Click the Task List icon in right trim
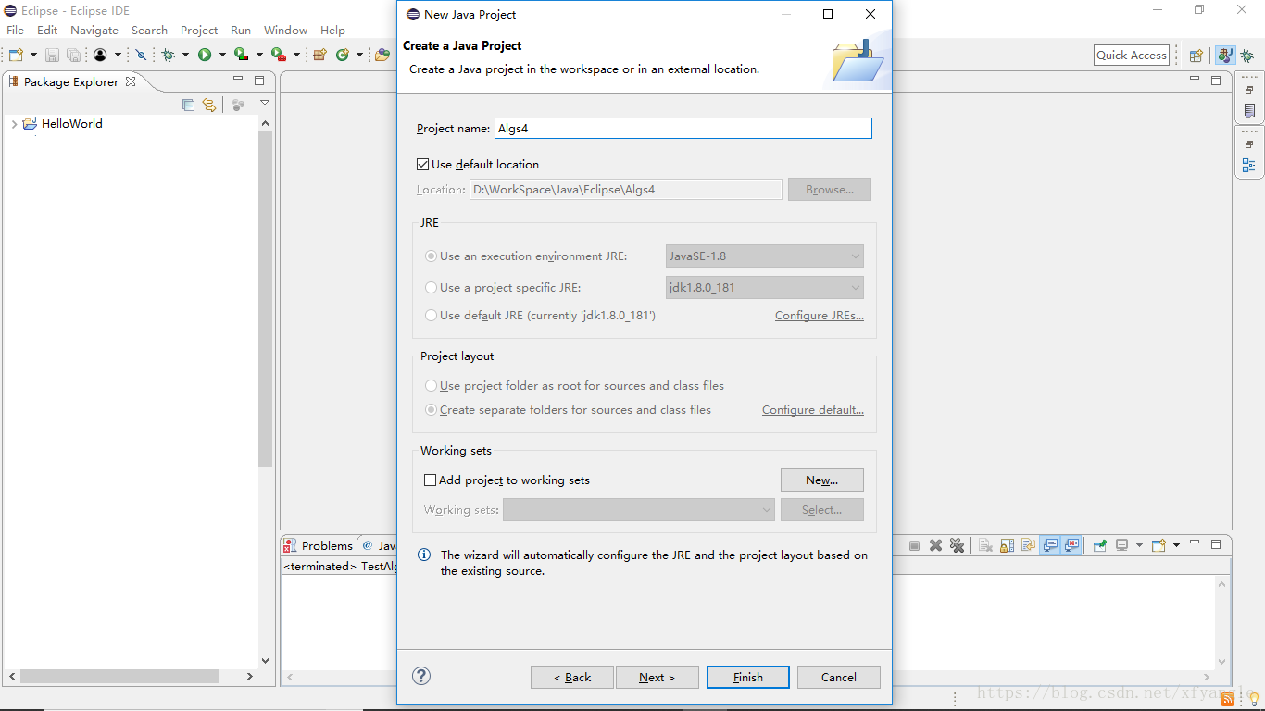This screenshot has height=711, width=1265. pos(1249,111)
